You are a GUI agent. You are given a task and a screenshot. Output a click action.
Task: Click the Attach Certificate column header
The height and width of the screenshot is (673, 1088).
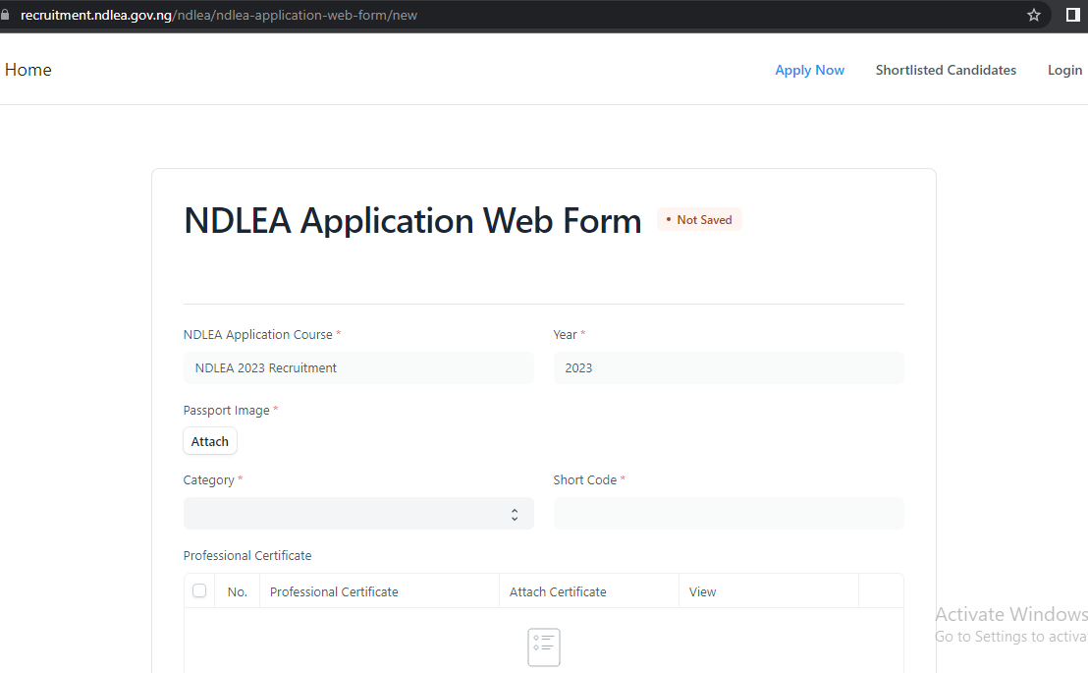[x=558, y=591]
